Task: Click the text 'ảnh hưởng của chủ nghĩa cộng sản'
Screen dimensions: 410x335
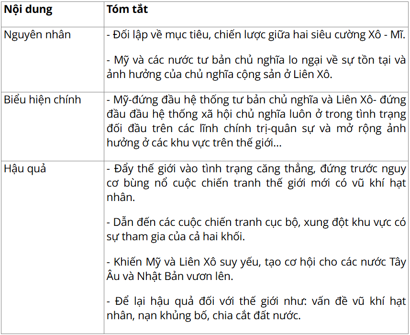Action: pos(191,75)
